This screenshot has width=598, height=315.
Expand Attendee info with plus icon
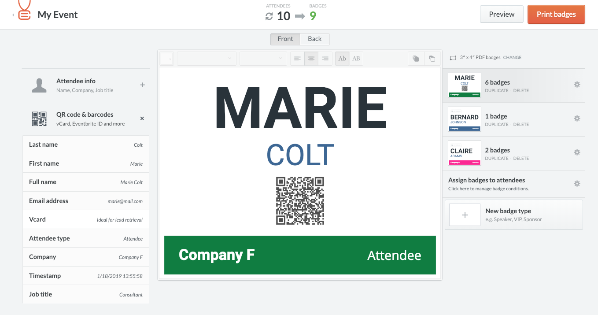pos(142,85)
